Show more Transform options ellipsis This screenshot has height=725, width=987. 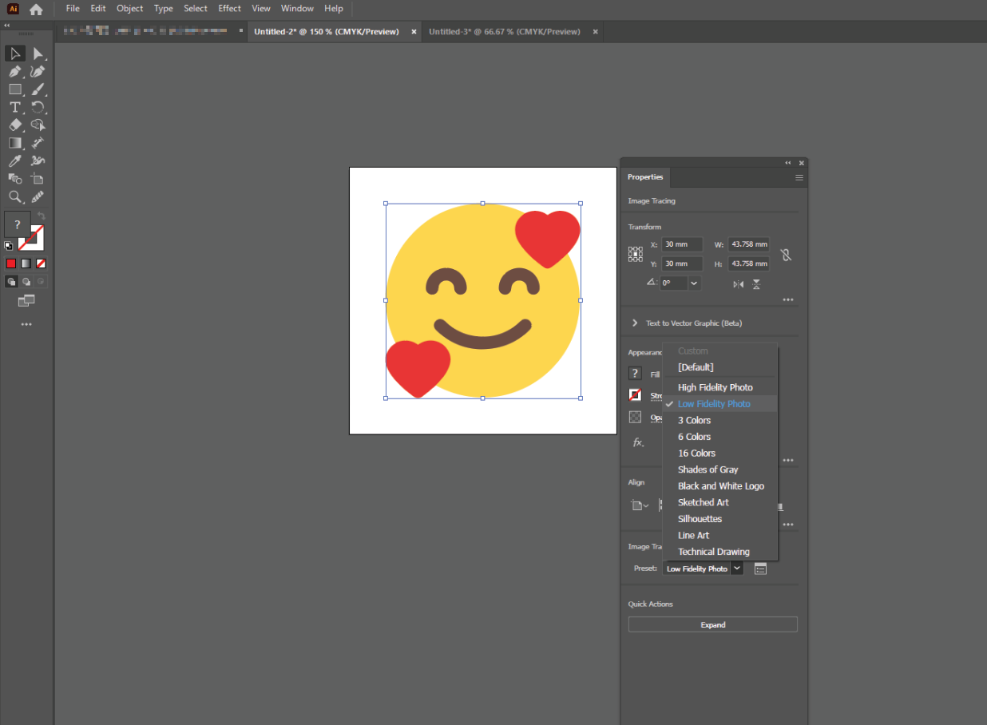click(788, 300)
